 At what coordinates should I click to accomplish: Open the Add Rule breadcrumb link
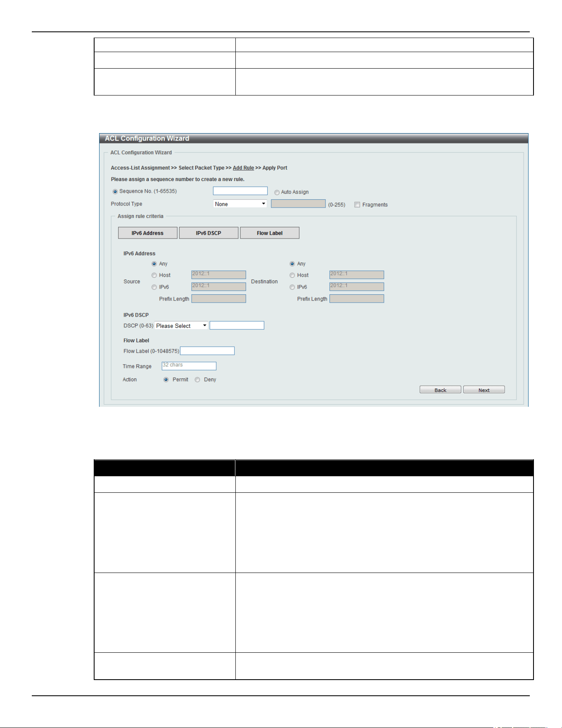243,168
